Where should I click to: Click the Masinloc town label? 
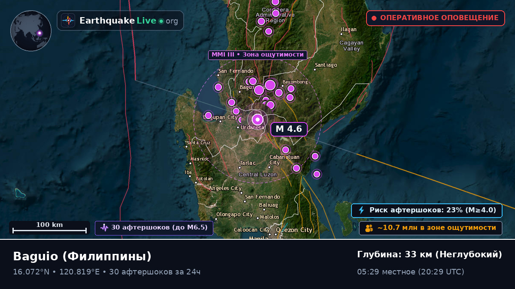click(x=200, y=159)
